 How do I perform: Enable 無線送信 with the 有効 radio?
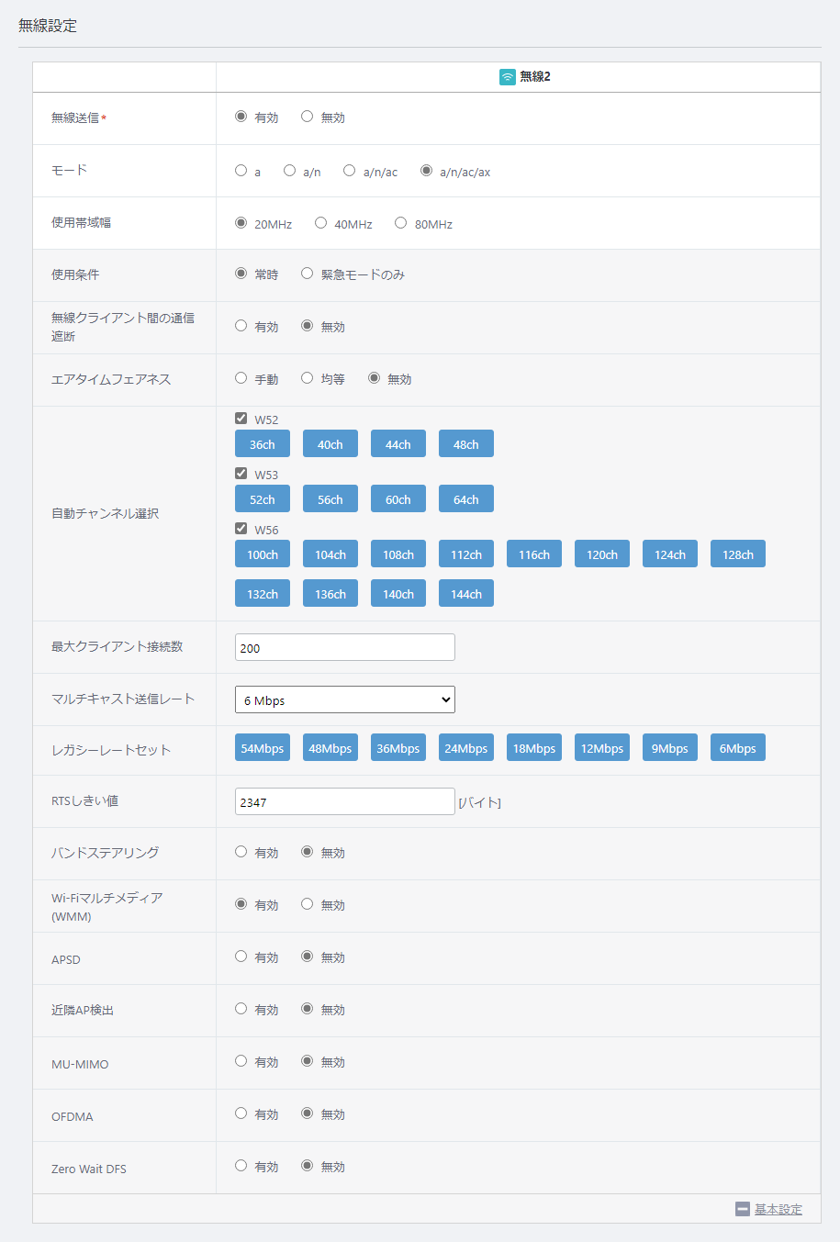coord(241,117)
